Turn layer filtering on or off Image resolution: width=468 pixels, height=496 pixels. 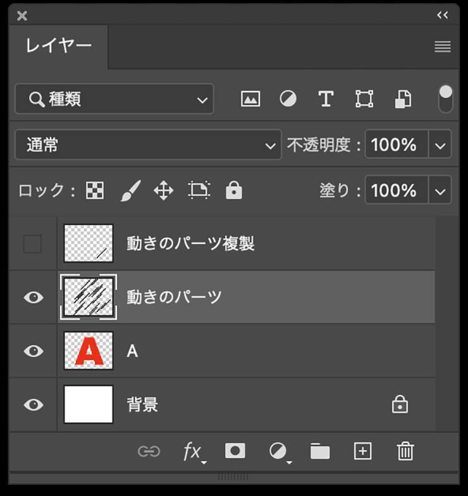point(446,99)
